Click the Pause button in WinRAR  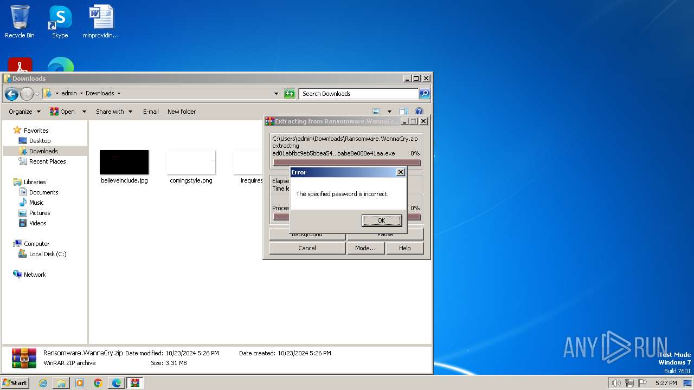tap(385, 235)
